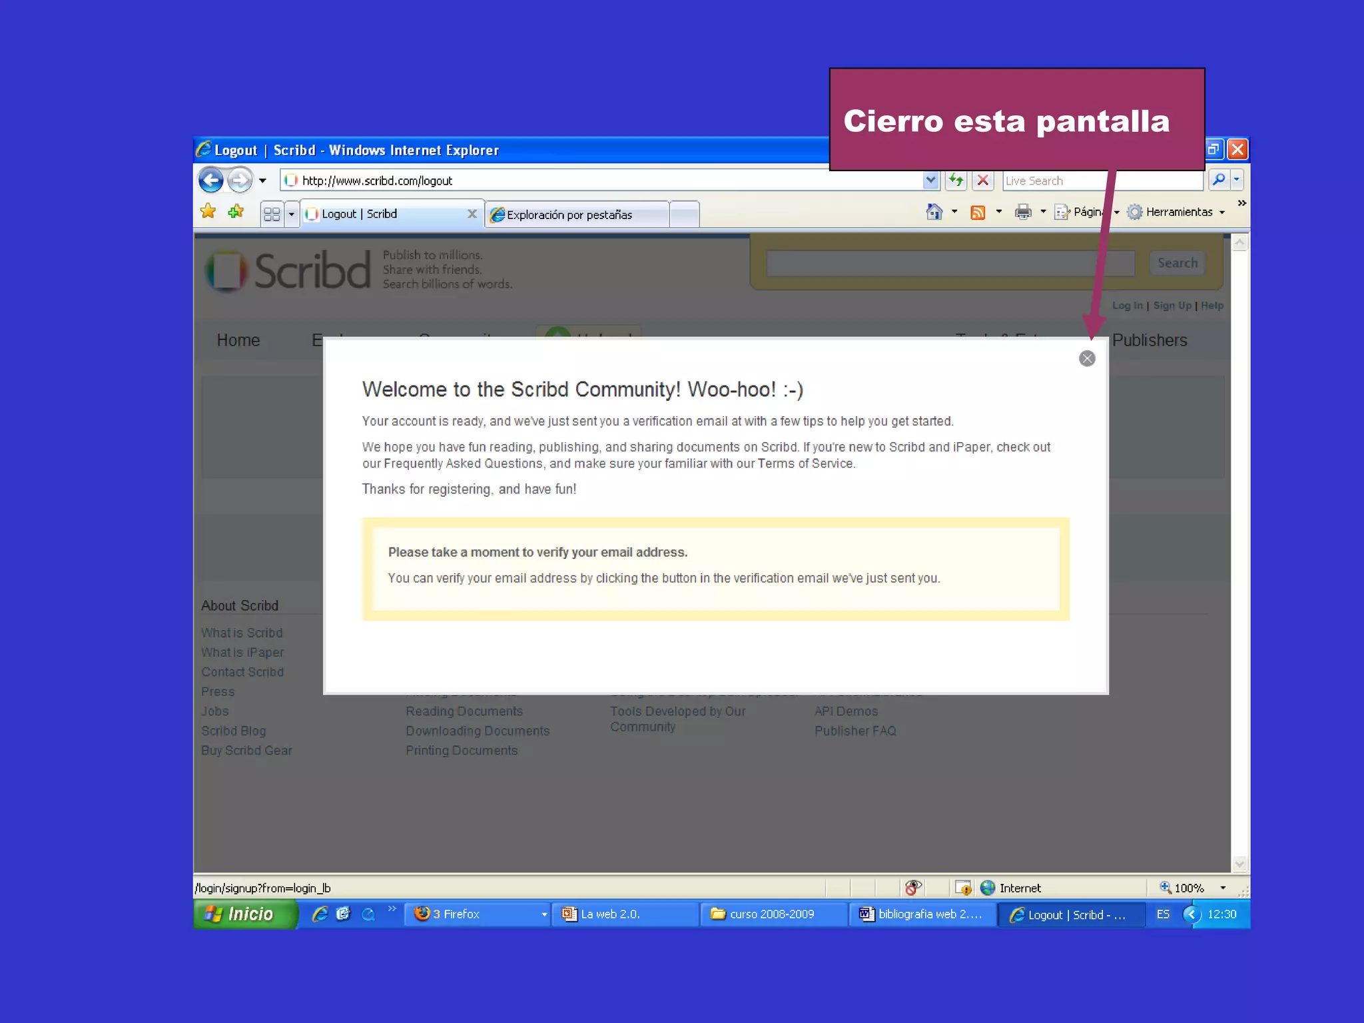Click the page scrollbar down arrow
This screenshot has width=1364, height=1023.
(1239, 864)
